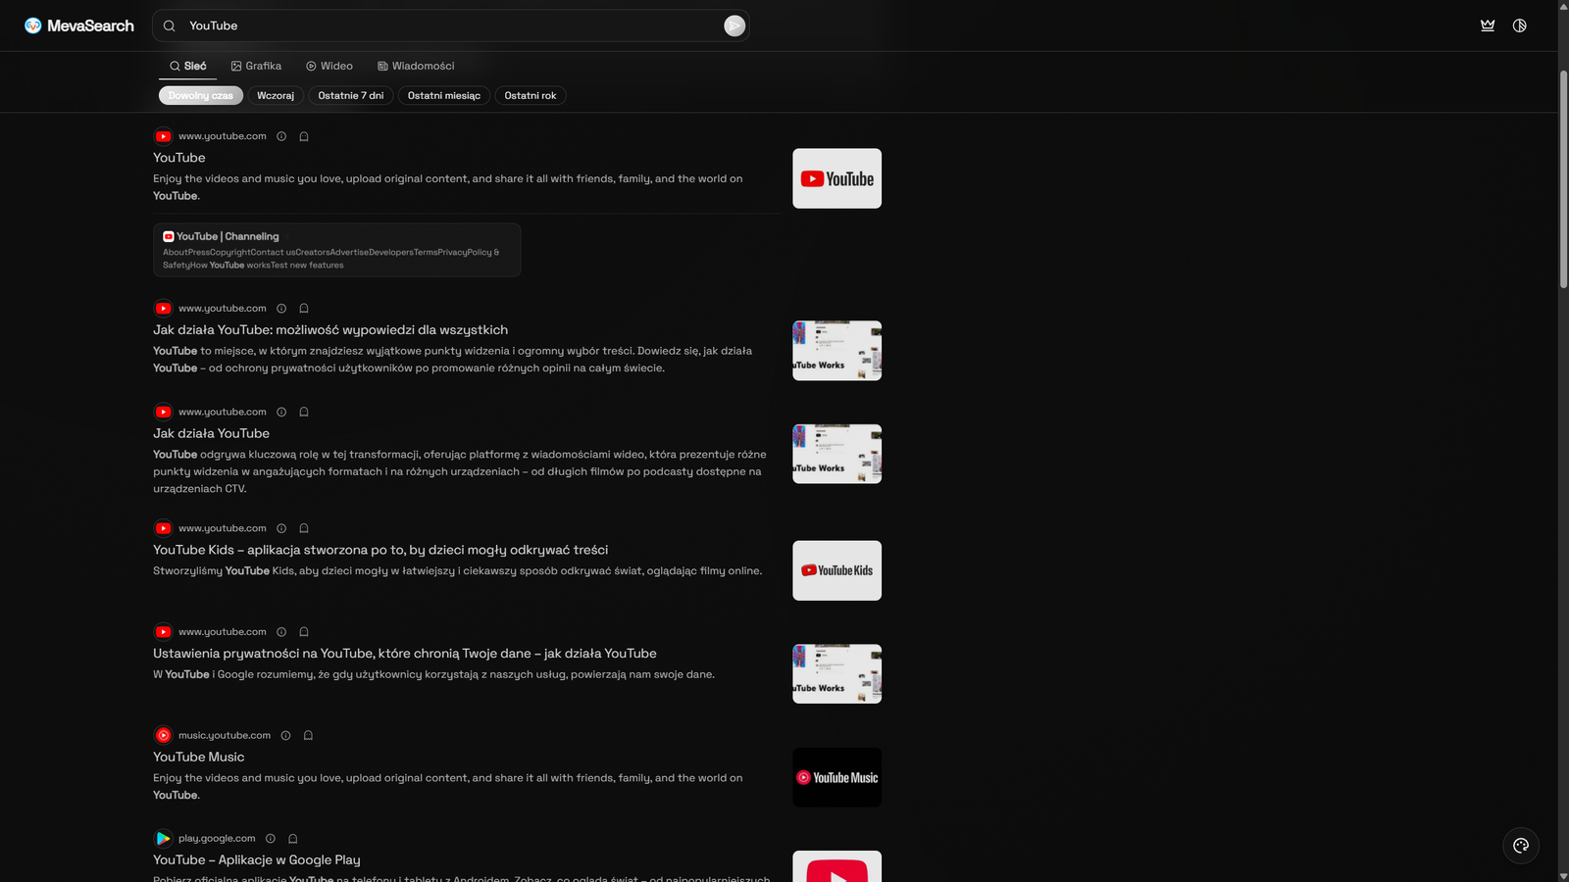Open the Wideo tab
The image size is (1569, 882).
(329, 66)
